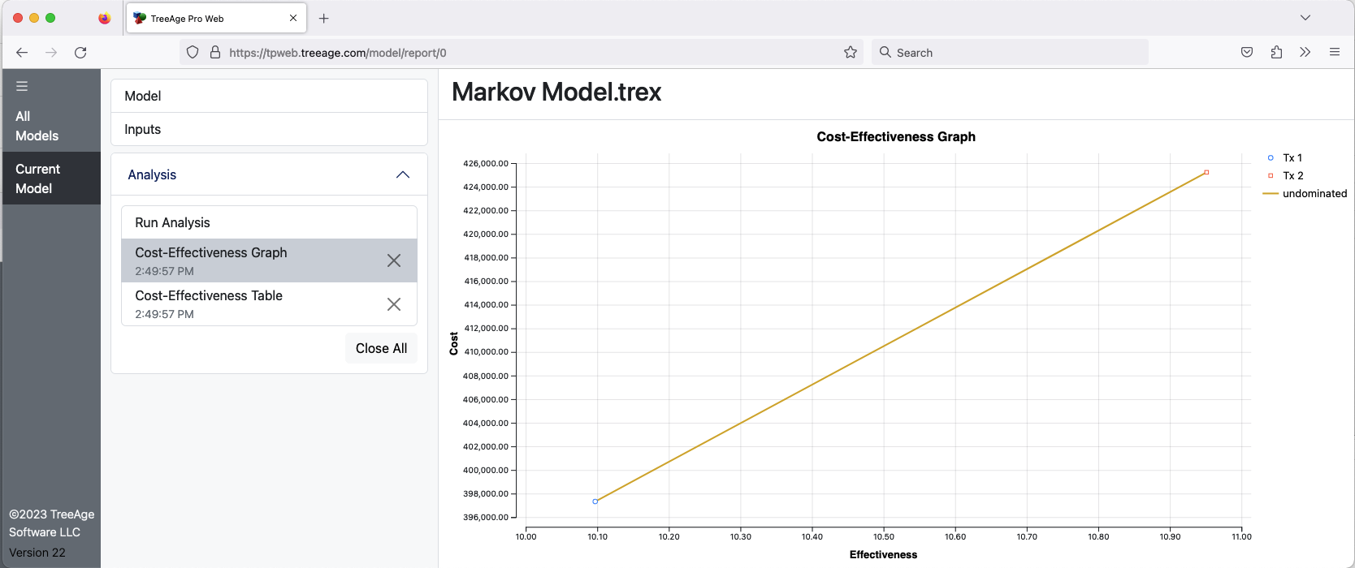Toggle undominated line in legend
Screen dimensions: 1355x568
[1305, 193]
